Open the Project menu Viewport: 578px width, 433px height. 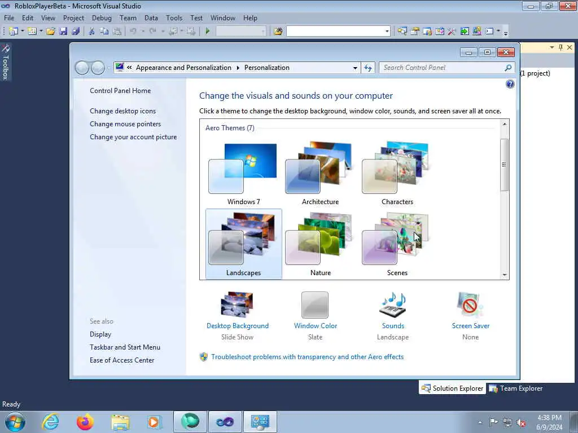click(x=73, y=17)
